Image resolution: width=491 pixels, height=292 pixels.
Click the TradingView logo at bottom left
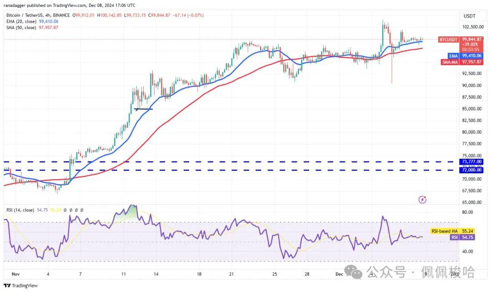click(20, 286)
